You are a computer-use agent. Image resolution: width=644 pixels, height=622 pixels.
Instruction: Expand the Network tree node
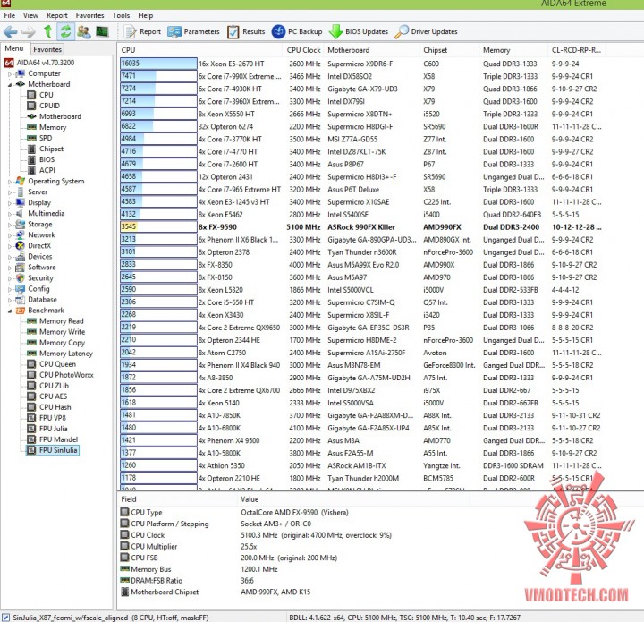pos(10,235)
